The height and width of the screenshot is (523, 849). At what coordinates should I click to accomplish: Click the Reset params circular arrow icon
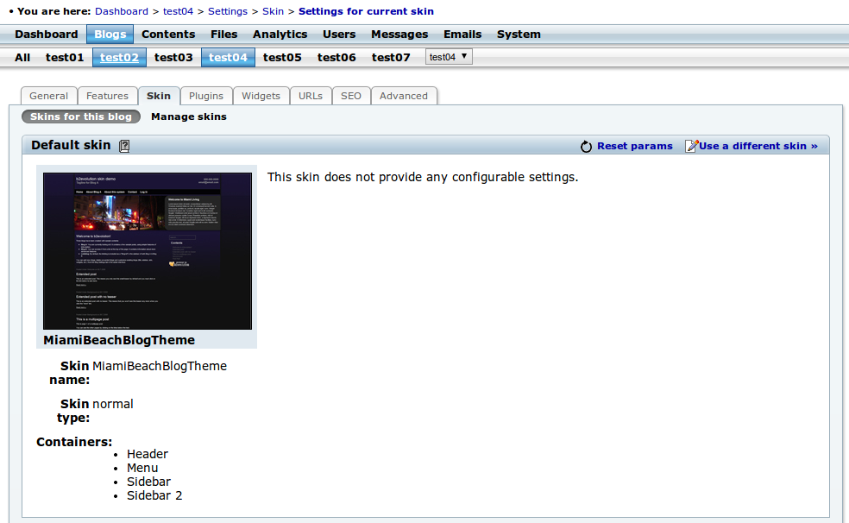point(586,146)
